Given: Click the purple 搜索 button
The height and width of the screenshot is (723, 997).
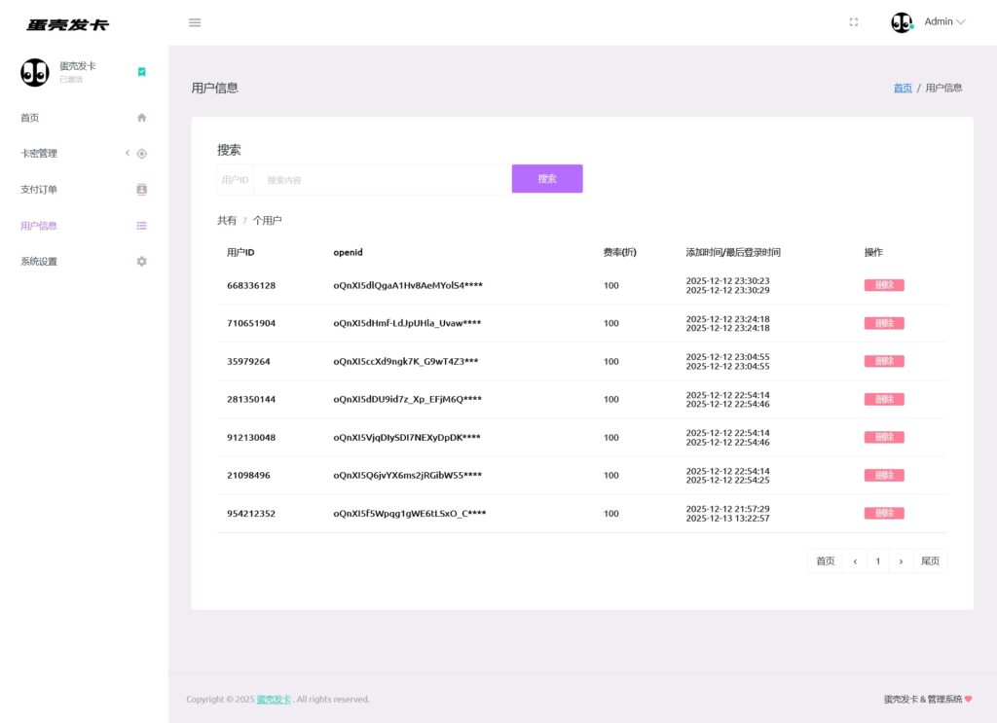Looking at the screenshot, I should (547, 179).
